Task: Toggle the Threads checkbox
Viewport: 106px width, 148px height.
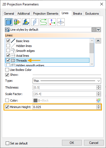Action: [x=8, y=60]
